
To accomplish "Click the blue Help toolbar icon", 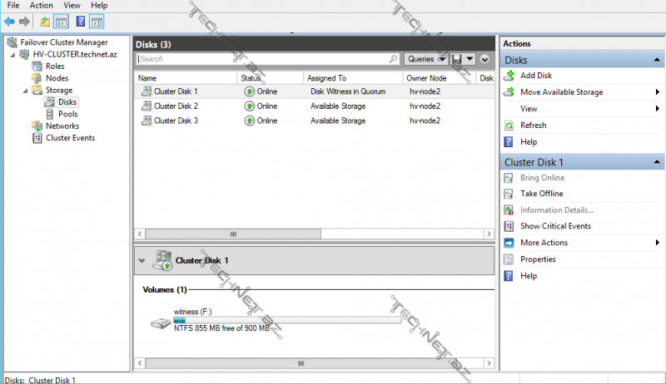I will pos(80,22).
